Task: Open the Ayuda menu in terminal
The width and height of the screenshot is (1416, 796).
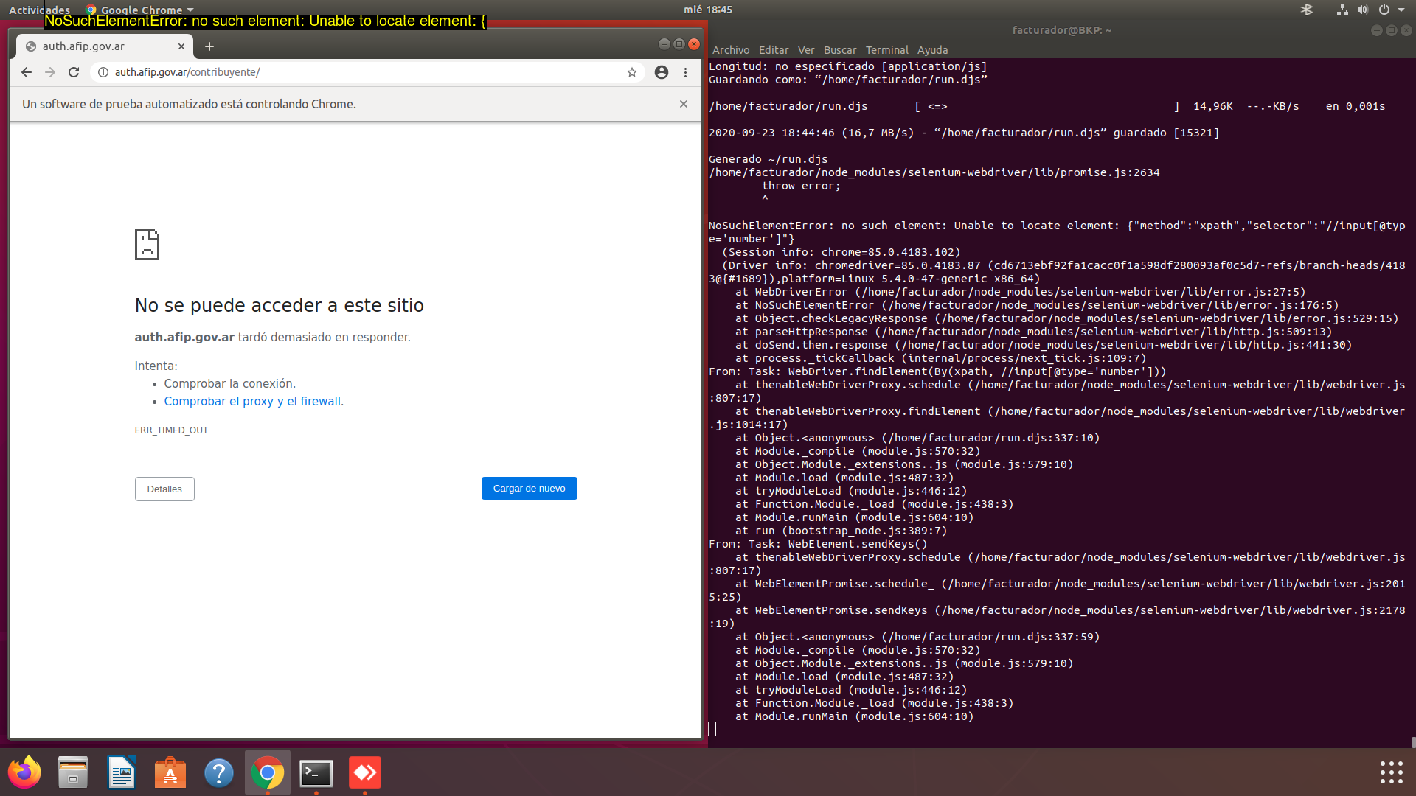Action: pyautogui.click(x=933, y=50)
